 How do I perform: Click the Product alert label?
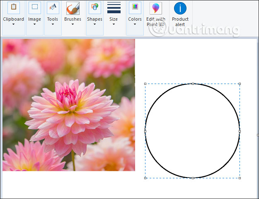point(180,22)
